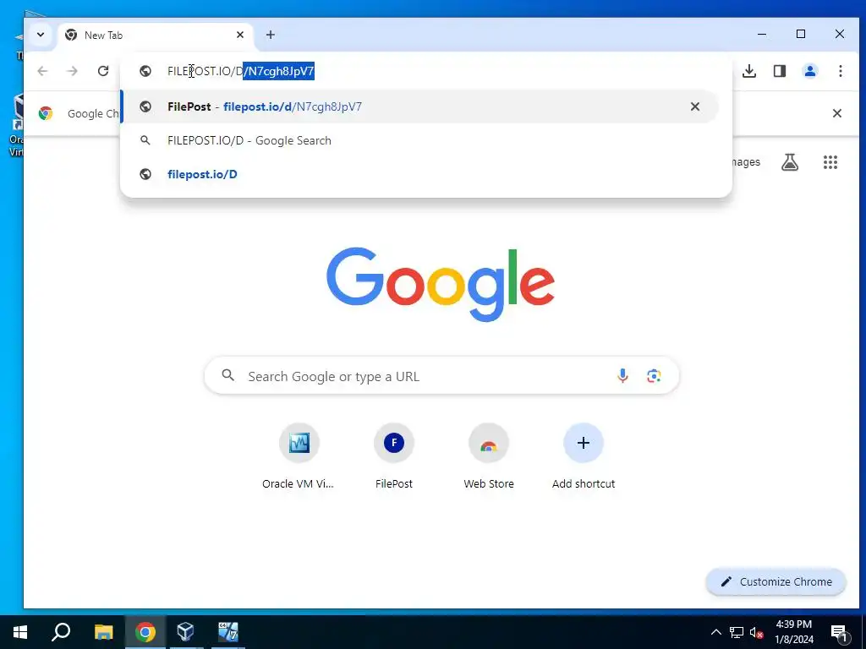The width and height of the screenshot is (866, 649).
Task: Open VirtualBox from the taskbar
Action: click(185, 632)
